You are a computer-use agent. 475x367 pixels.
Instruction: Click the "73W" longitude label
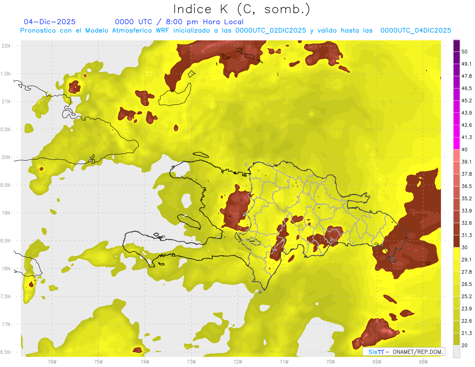(191, 362)
